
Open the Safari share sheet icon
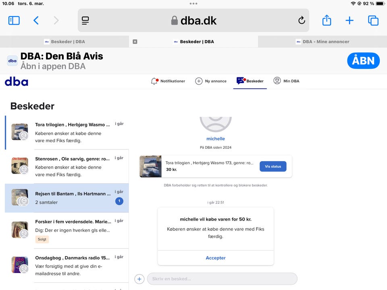(327, 20)
